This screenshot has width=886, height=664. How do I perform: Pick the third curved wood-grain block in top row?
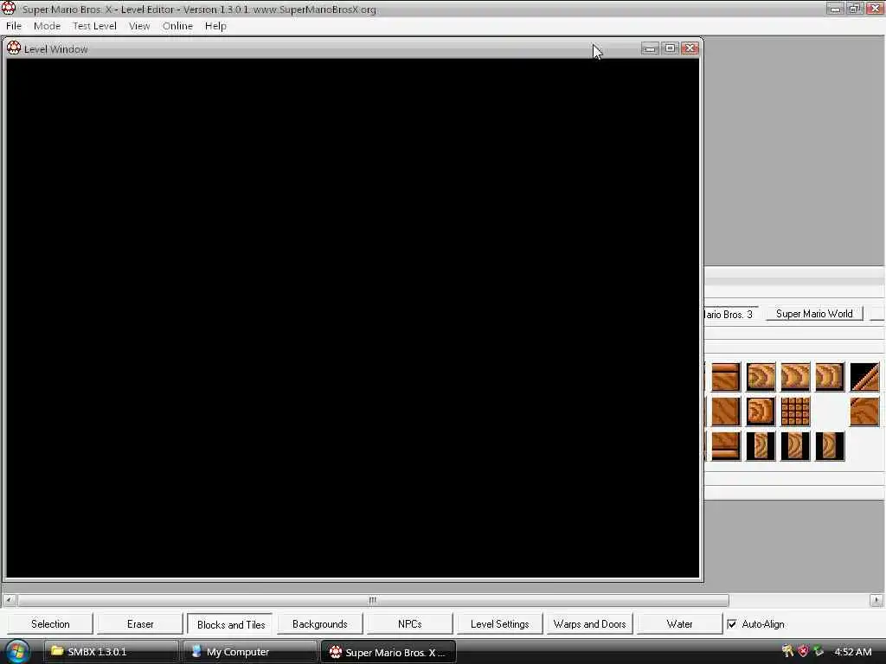pos(830,377)
